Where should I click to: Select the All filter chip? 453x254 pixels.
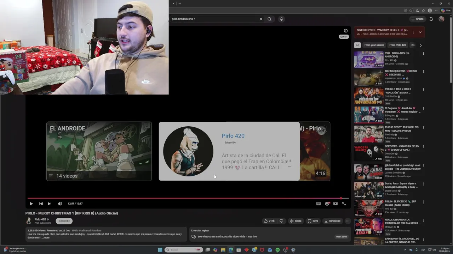point(357,45)
